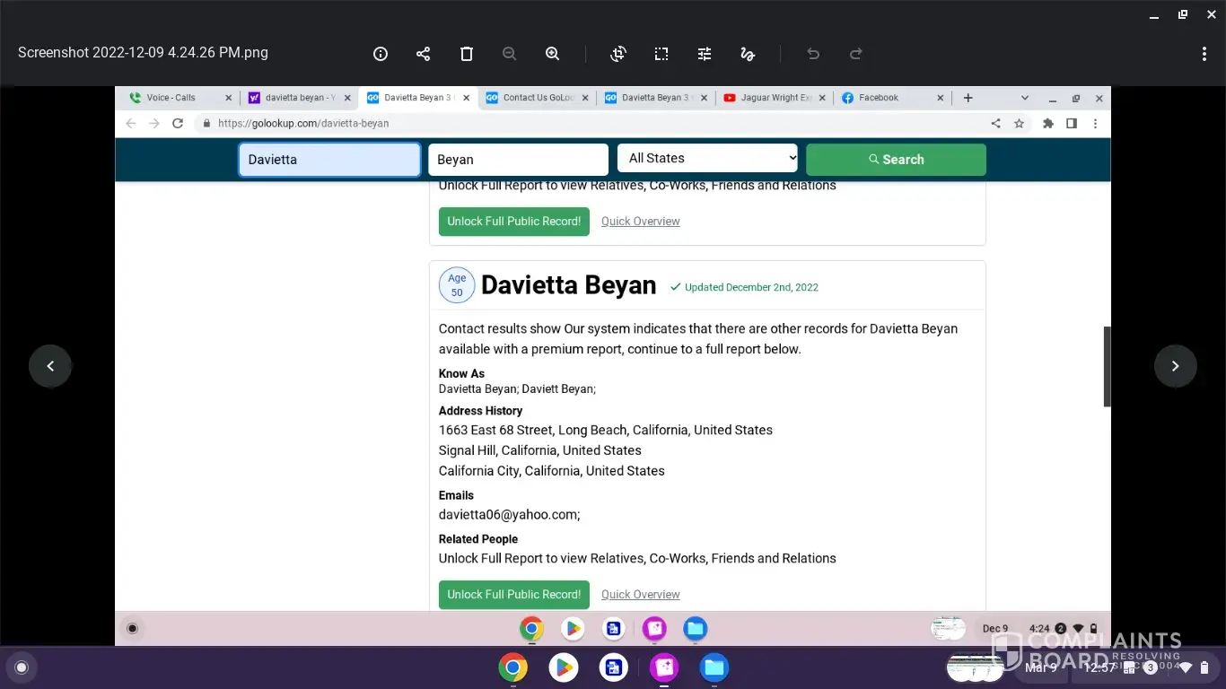
Task: Open the crop and rotate tool
Action: point(618,54)
